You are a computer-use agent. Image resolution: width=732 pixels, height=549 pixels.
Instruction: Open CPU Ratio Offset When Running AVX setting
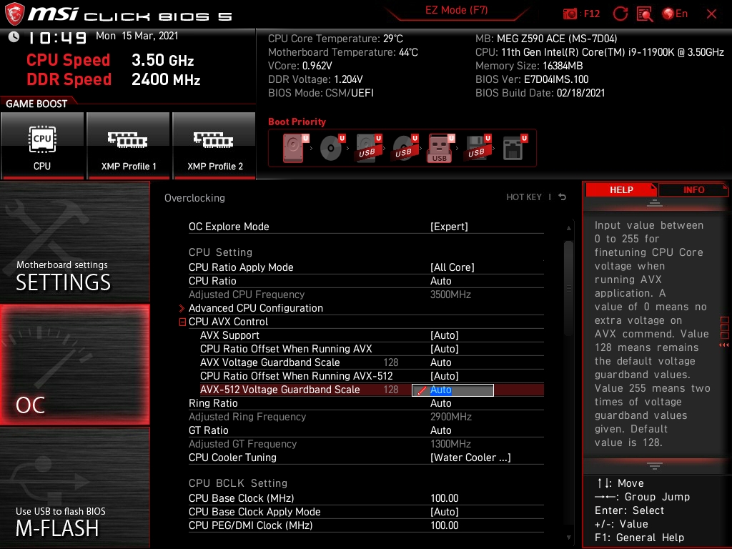[x=372, y=349]
